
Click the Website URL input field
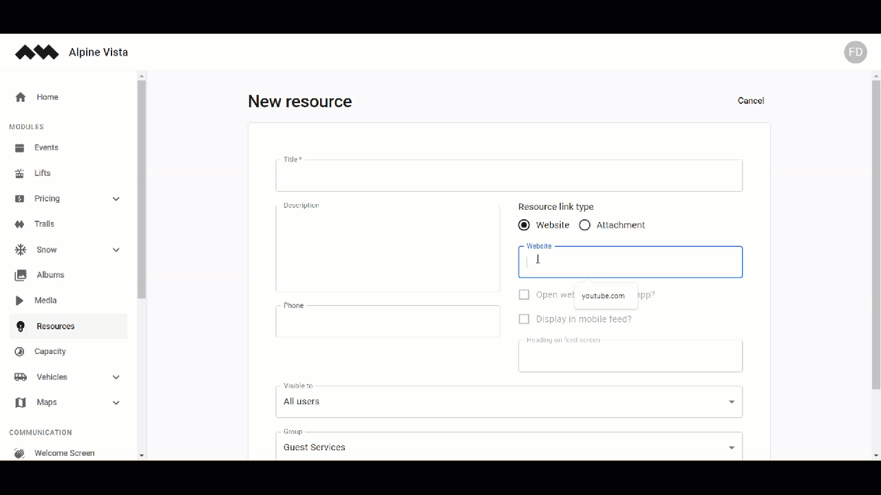click(x=630, y=262)
